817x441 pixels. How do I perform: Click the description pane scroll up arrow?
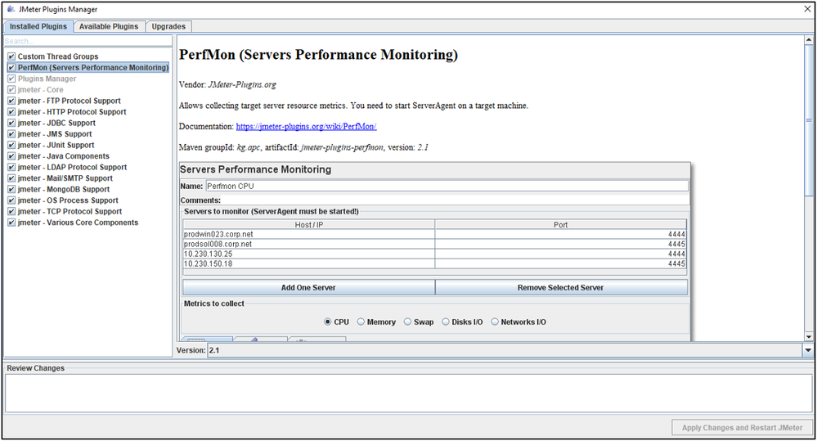809,39
